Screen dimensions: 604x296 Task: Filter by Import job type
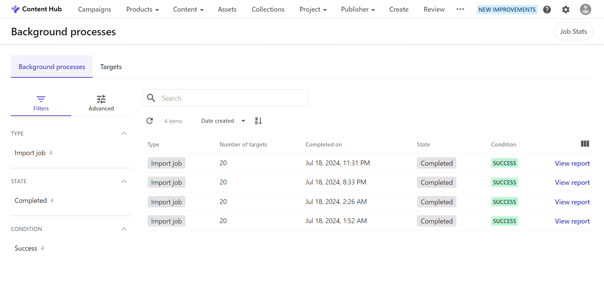[30, 153]
